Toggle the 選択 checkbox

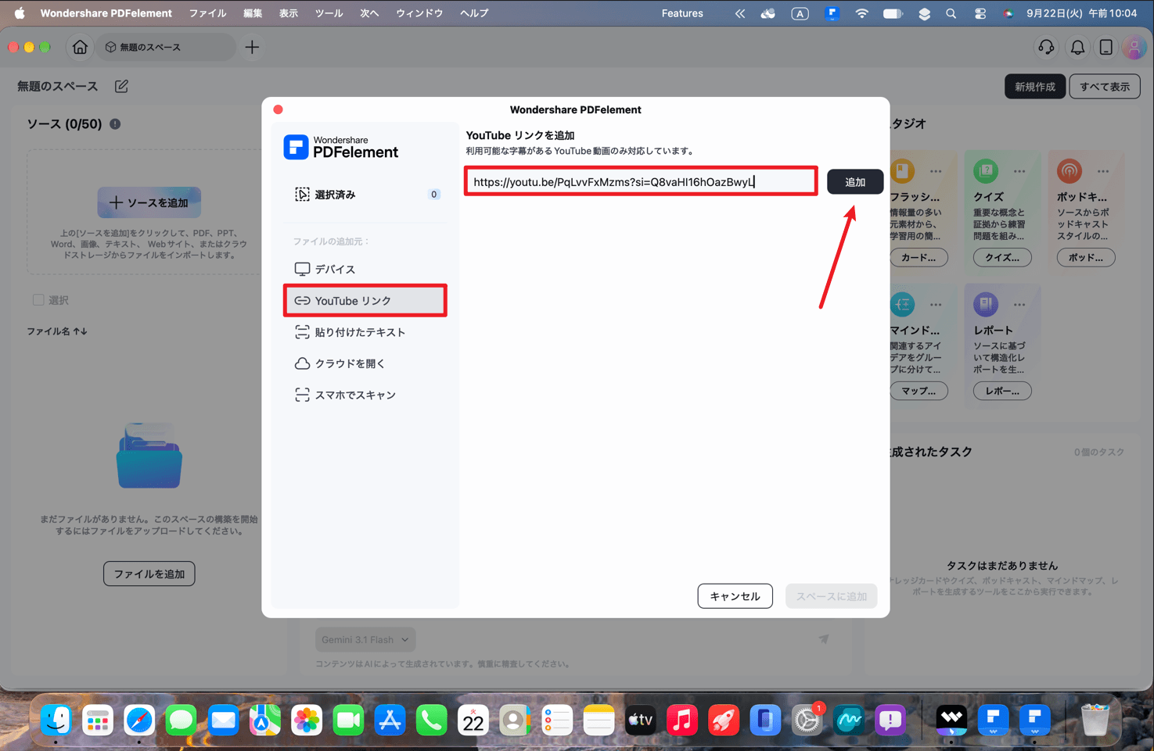pos(38,300)
